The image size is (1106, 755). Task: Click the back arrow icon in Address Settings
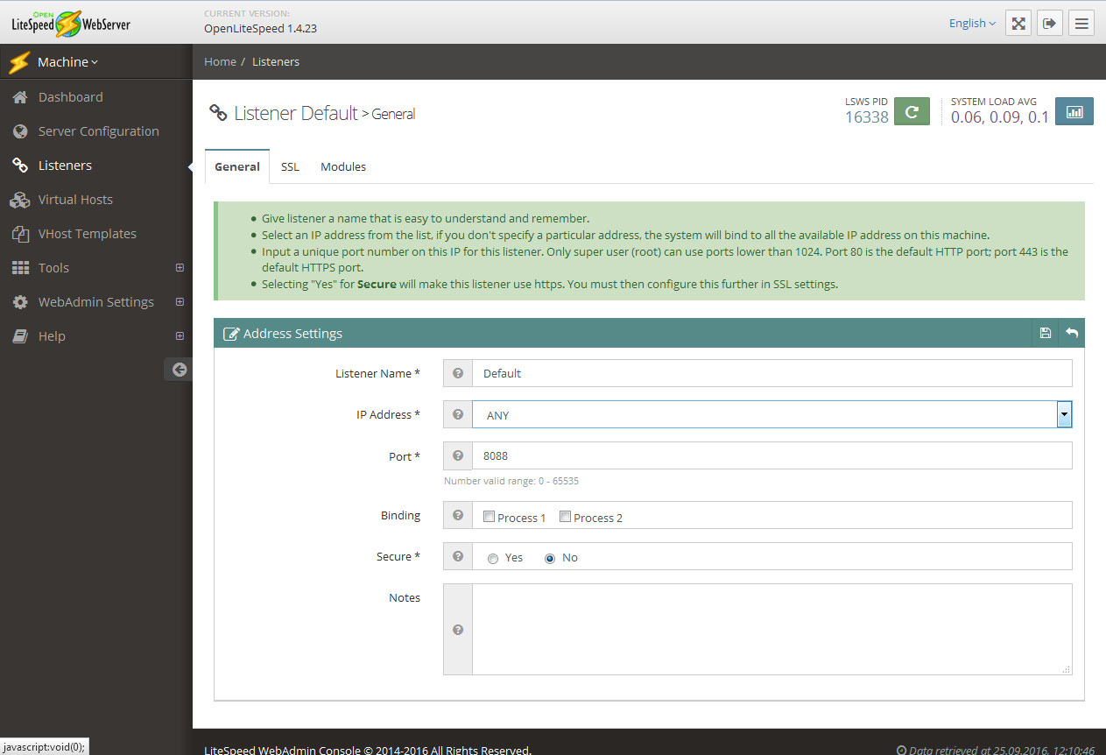[x=1071, y=333]
